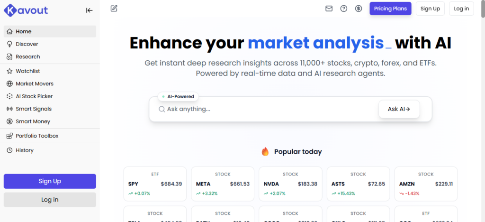
Task: Click the sidebar Log in button
Action: [50, 200]
